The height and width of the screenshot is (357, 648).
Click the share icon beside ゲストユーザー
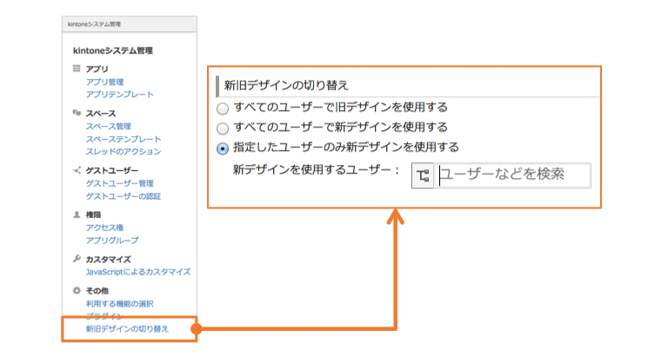tap(77, 170)
